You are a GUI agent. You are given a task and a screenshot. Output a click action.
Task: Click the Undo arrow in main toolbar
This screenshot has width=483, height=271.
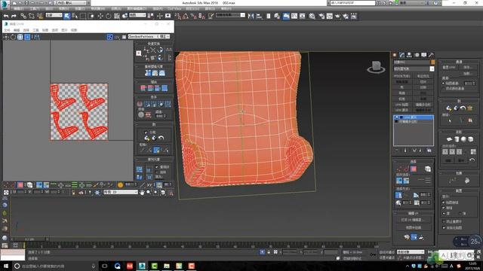pyautogui.click(x=6, y=16)
